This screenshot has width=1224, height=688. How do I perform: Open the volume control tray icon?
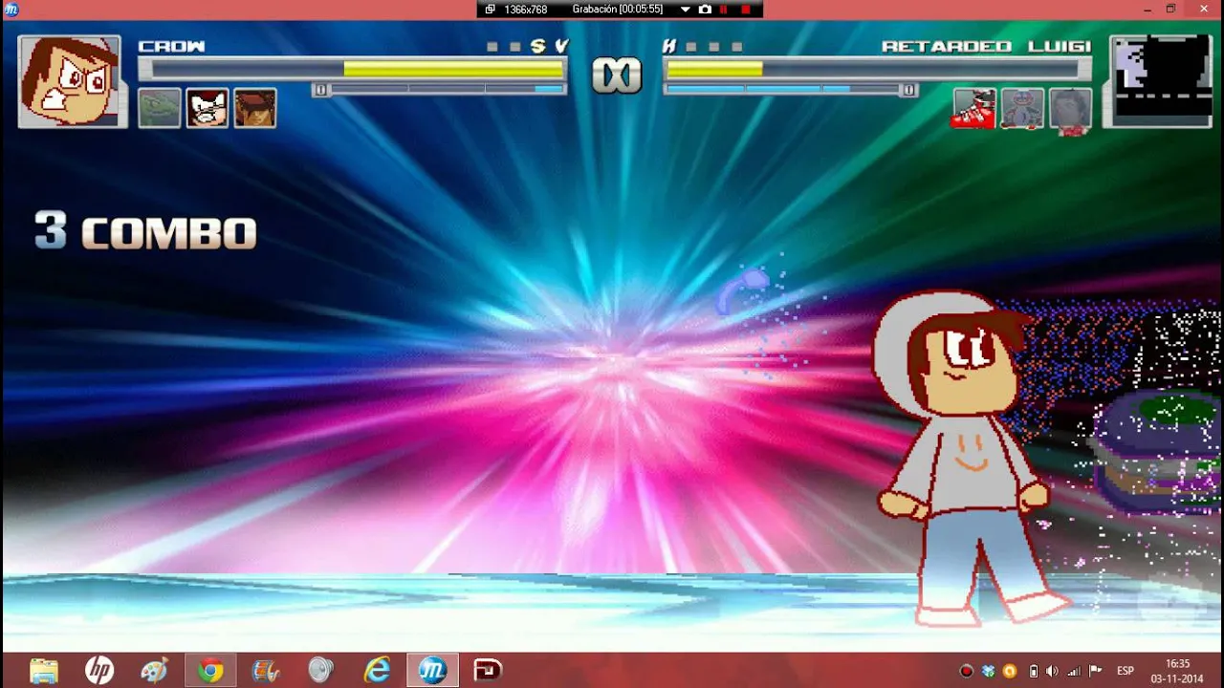tap(1053, 671)
